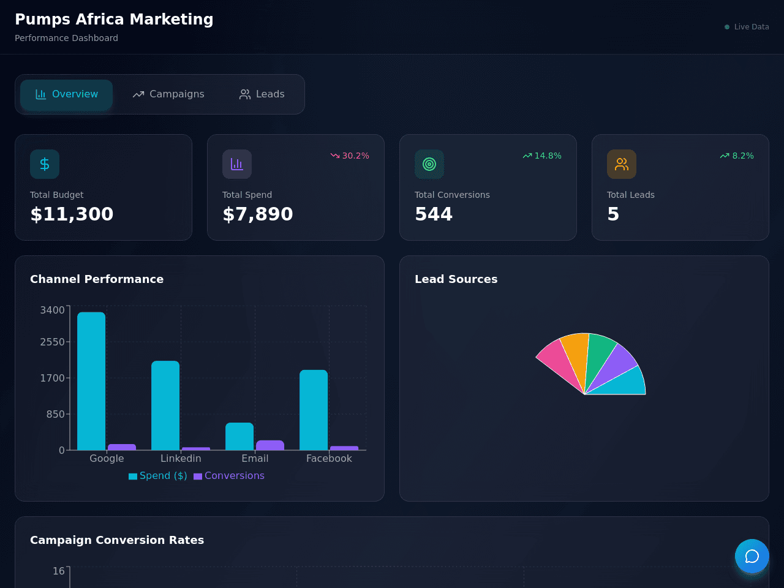
Task: Click the downward trend arrow beside 30.2%
Action: (x=335, y=156)
